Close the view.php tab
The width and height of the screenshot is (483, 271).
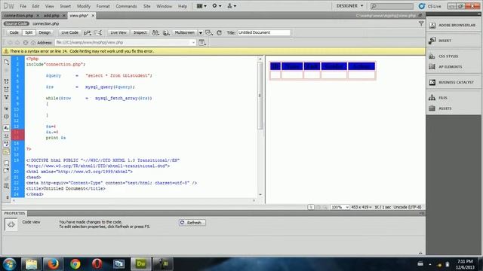point(93,15)
